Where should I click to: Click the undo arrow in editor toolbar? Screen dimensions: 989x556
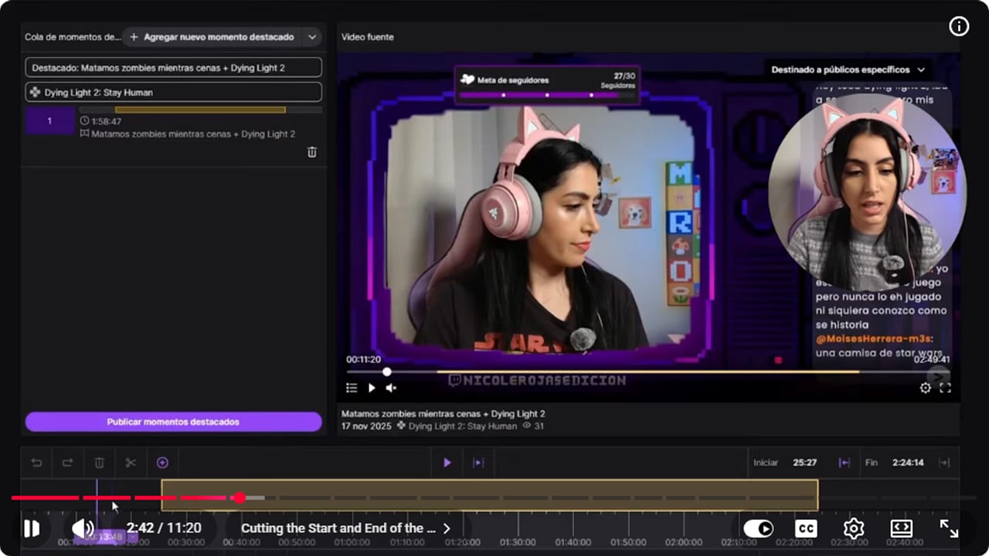[36, 463]
